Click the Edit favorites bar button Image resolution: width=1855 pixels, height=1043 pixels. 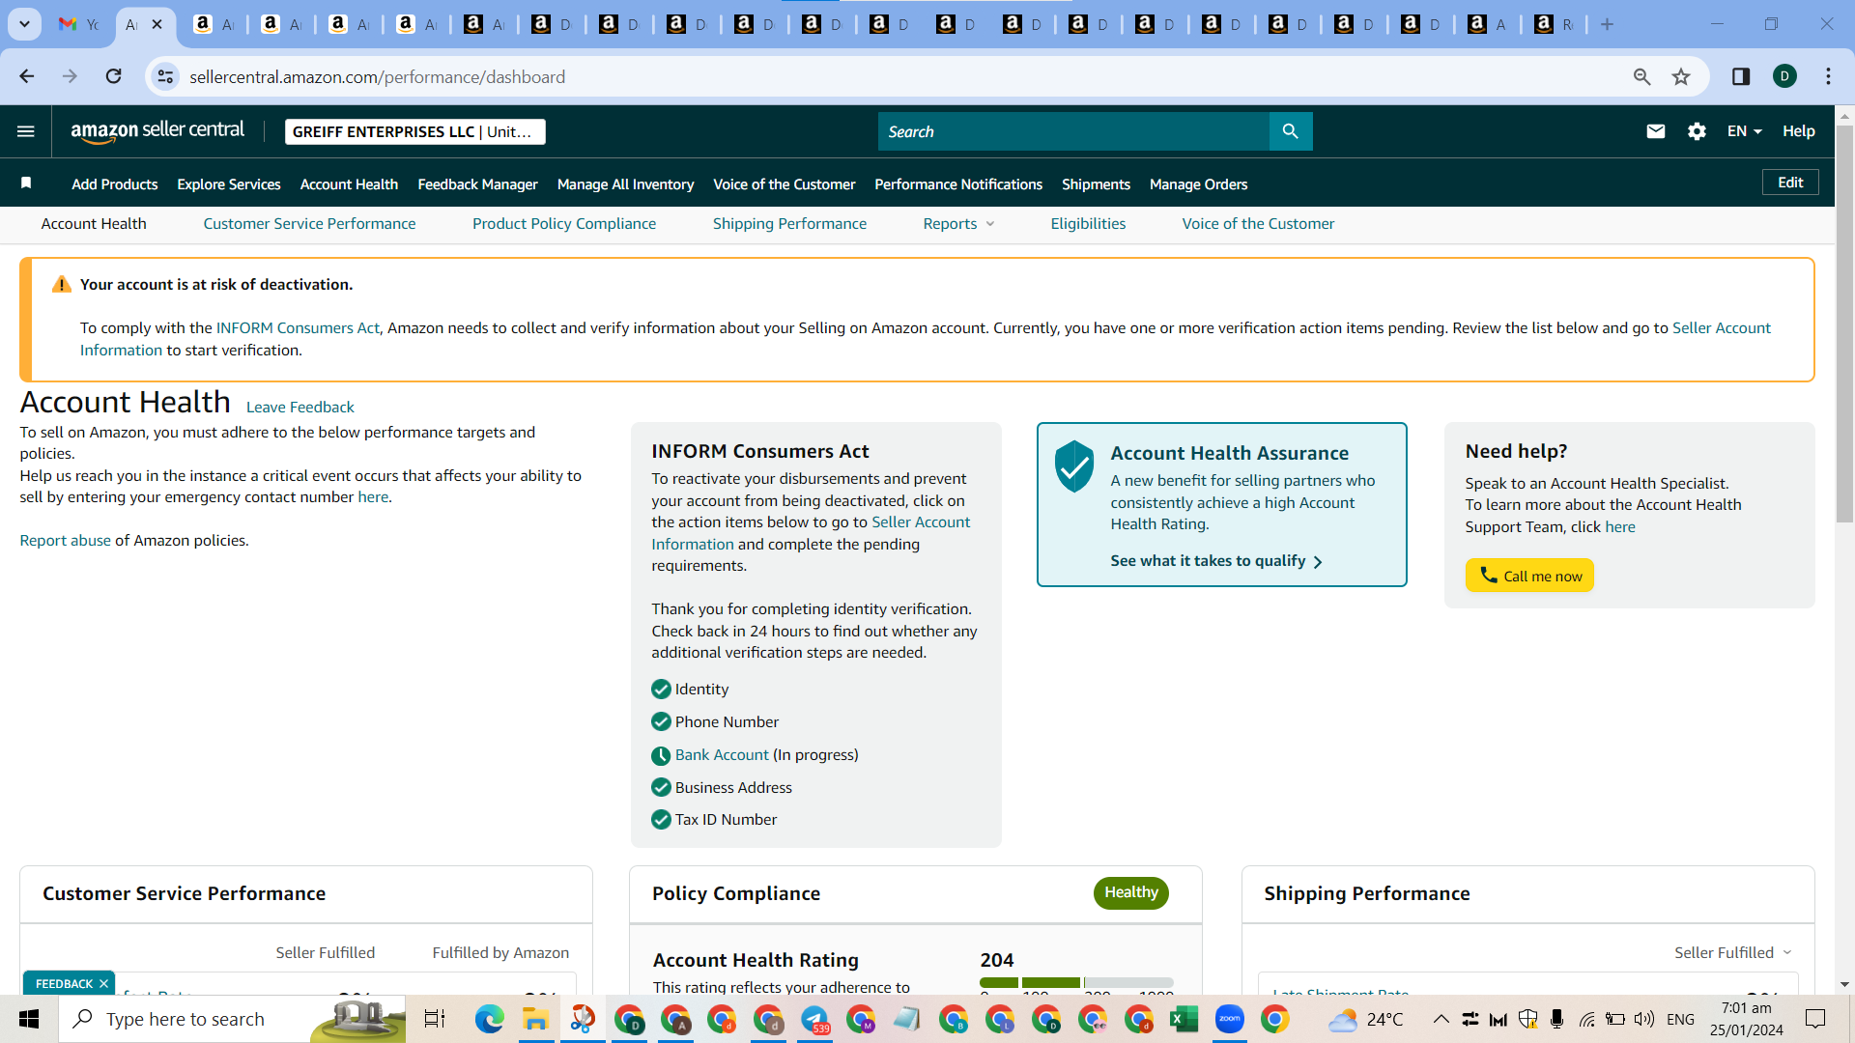click(x=1790, y=183)
